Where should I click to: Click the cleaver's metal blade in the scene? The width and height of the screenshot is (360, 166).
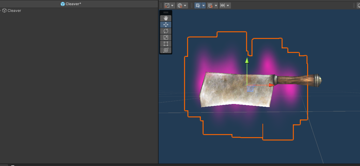point(236,90)
